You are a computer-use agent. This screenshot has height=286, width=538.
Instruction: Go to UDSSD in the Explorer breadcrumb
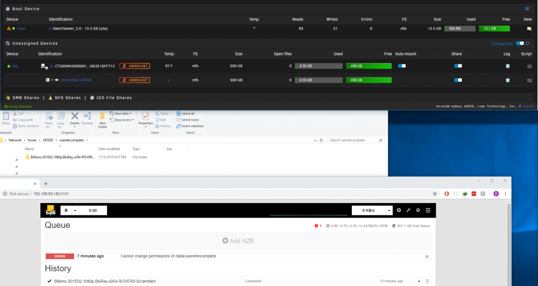(48, 140)
